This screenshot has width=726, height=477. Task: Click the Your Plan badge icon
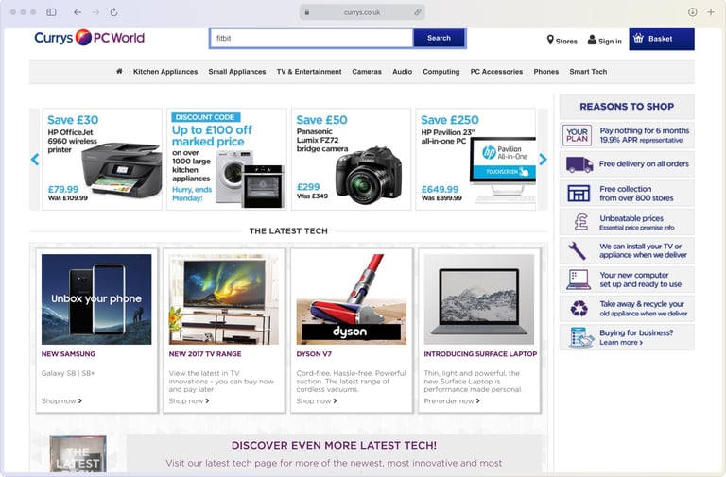coord(577,135)
